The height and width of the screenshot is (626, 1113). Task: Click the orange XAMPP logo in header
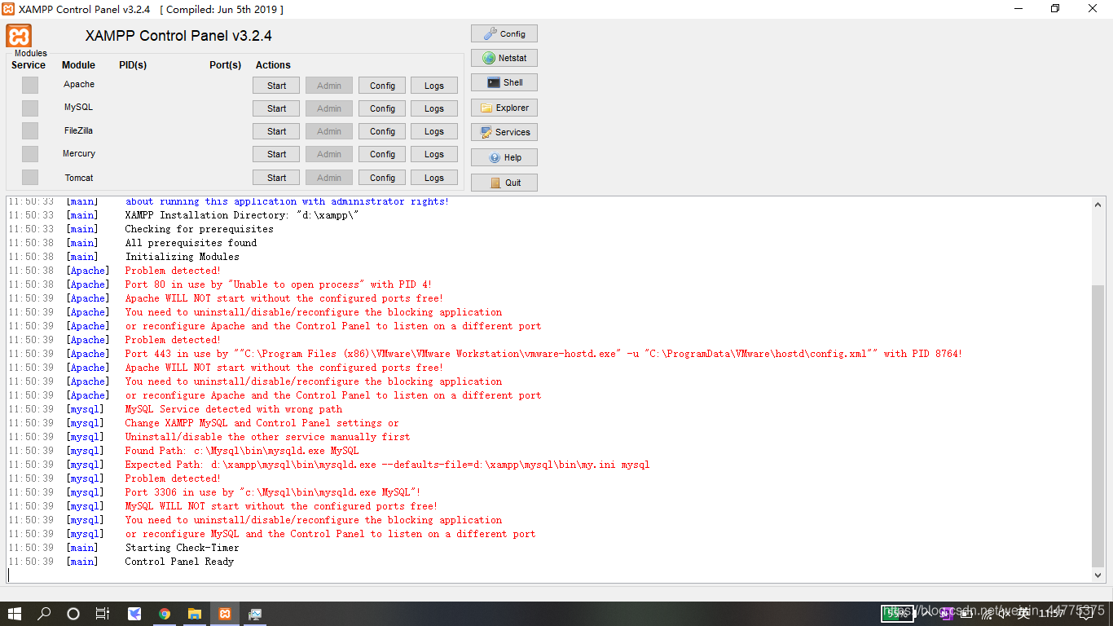point(20,36)
